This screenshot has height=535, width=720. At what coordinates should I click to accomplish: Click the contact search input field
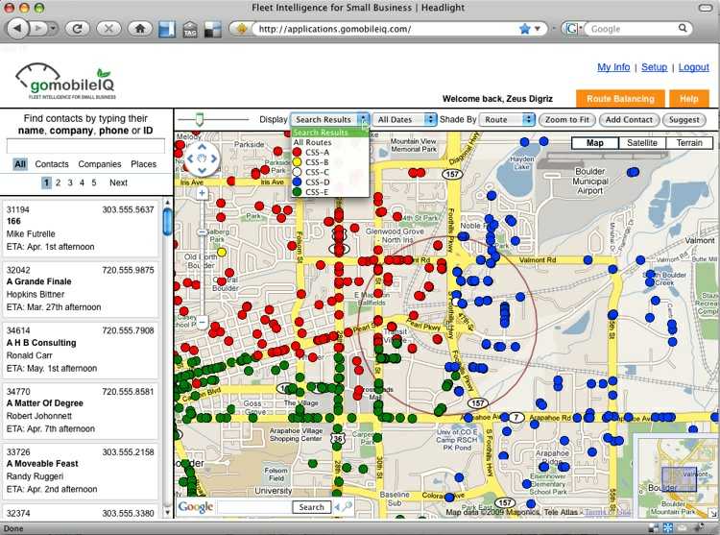pos(85,146)
